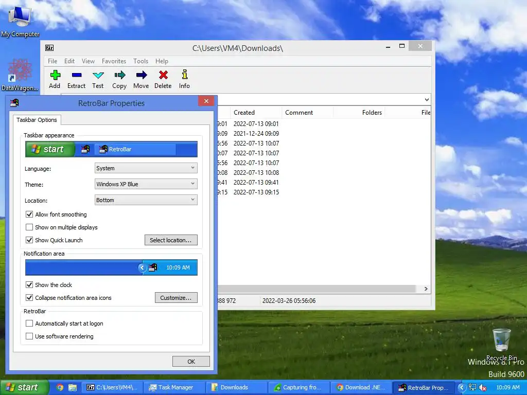Switch to RetroBar Prop... taskbar item

click(424, 387)
